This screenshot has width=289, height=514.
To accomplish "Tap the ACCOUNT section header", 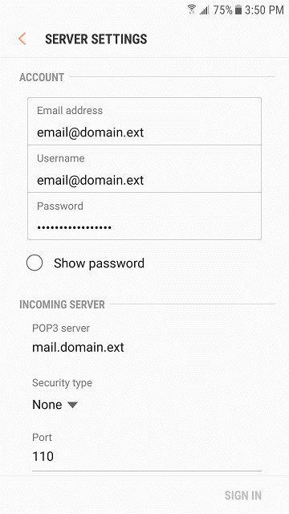I will (42, 77).
